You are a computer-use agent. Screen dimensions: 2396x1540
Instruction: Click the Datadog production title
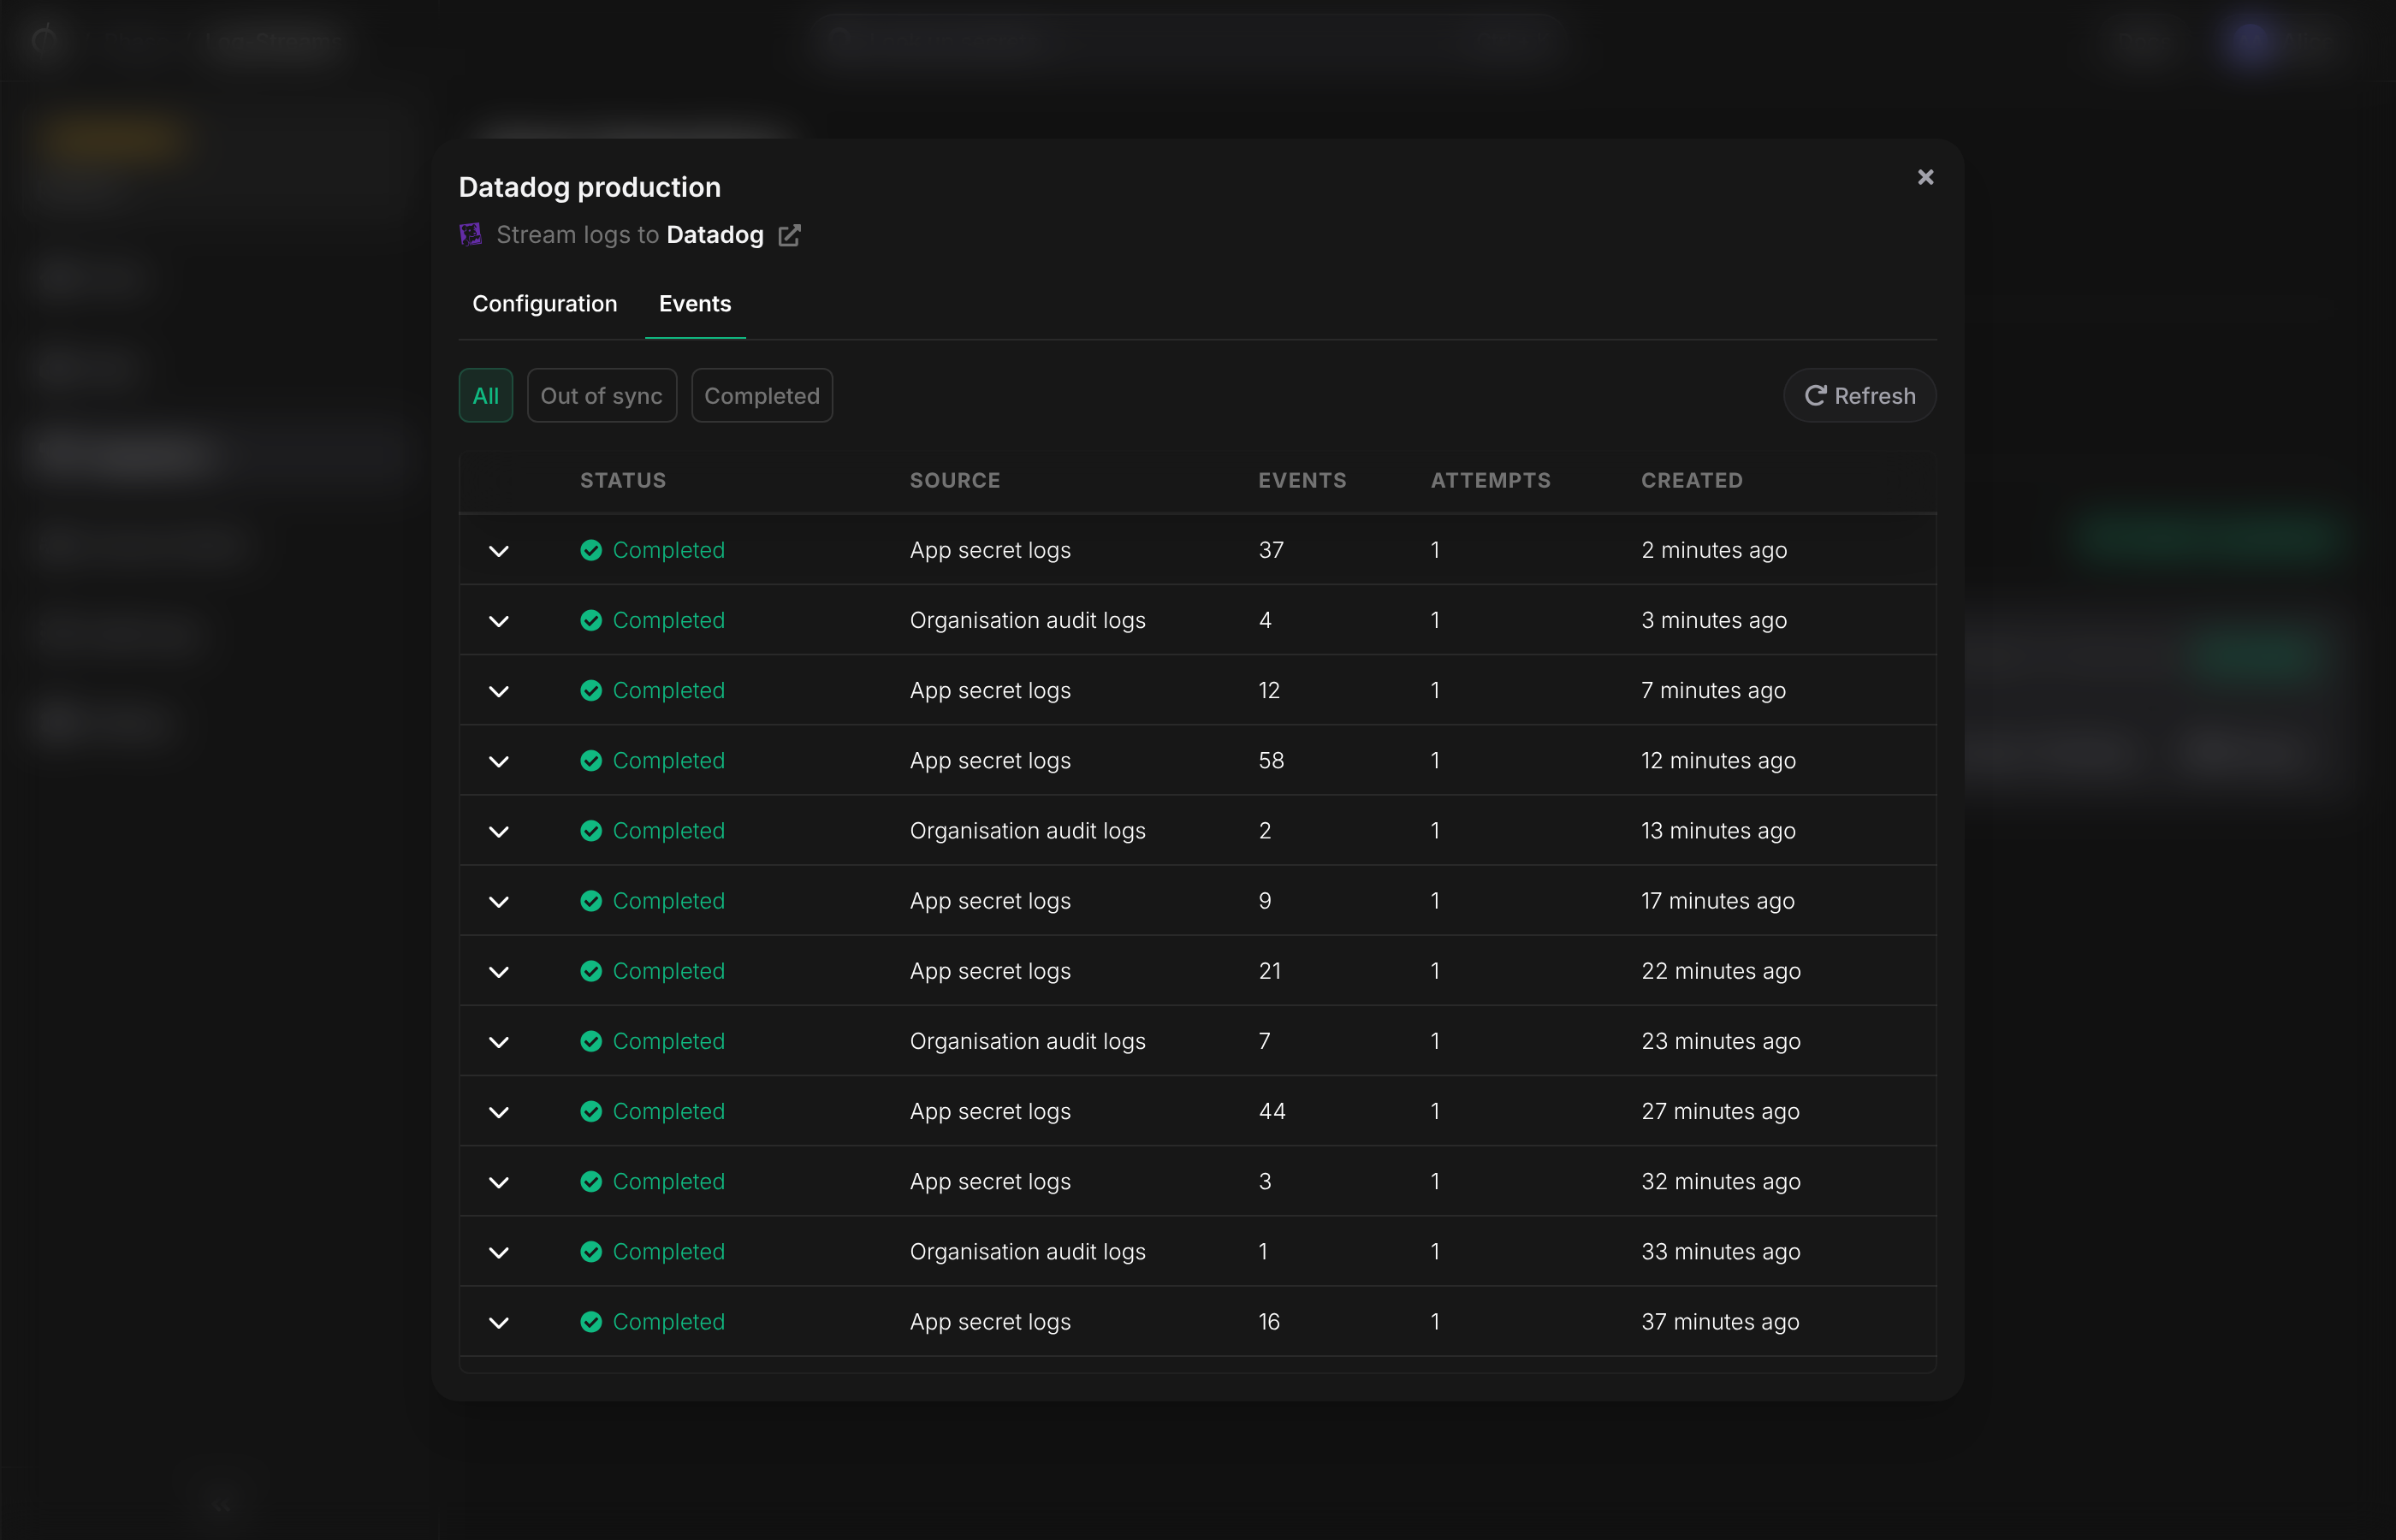click(x=590, y=187)
